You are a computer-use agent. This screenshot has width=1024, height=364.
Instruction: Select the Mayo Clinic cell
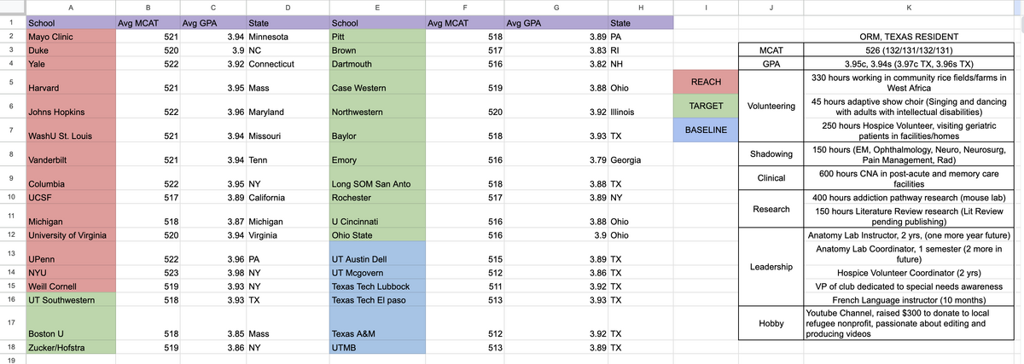[x=69, y=38]
